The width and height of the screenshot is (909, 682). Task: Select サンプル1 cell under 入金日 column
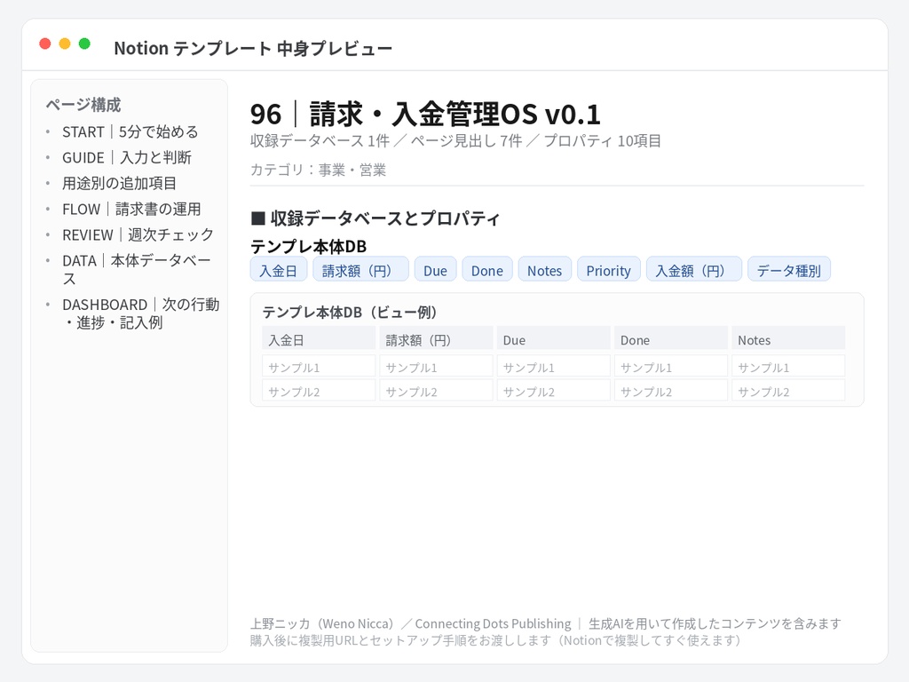319,366
